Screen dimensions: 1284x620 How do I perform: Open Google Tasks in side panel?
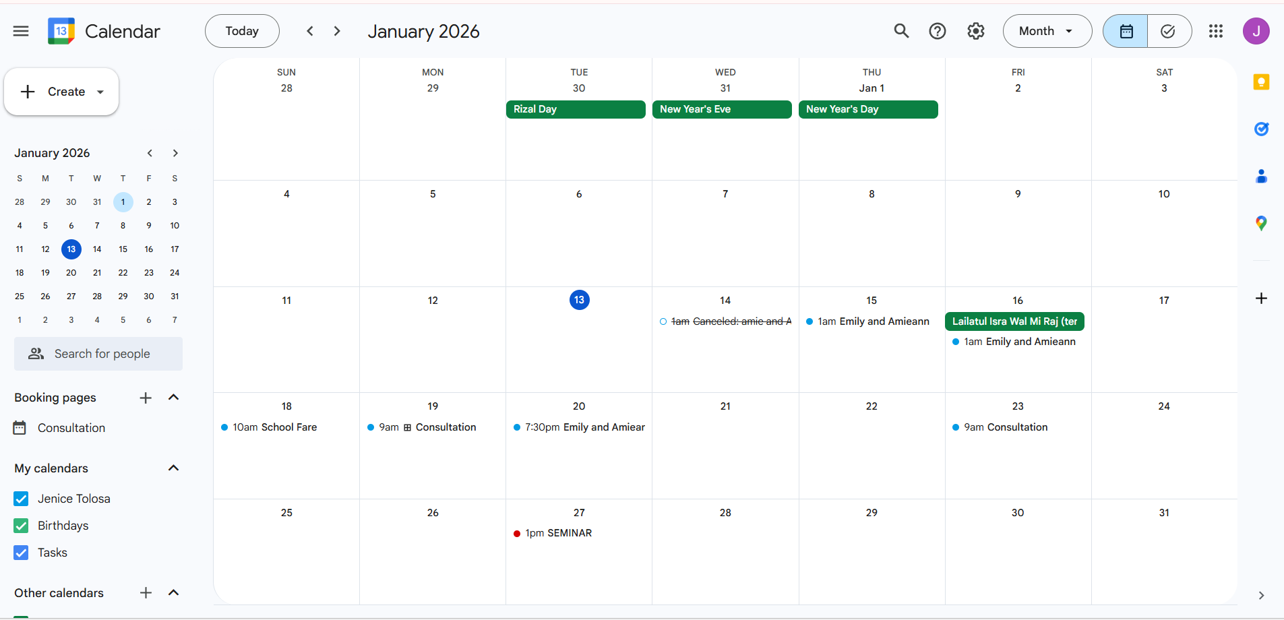(x=1261, y=129)
